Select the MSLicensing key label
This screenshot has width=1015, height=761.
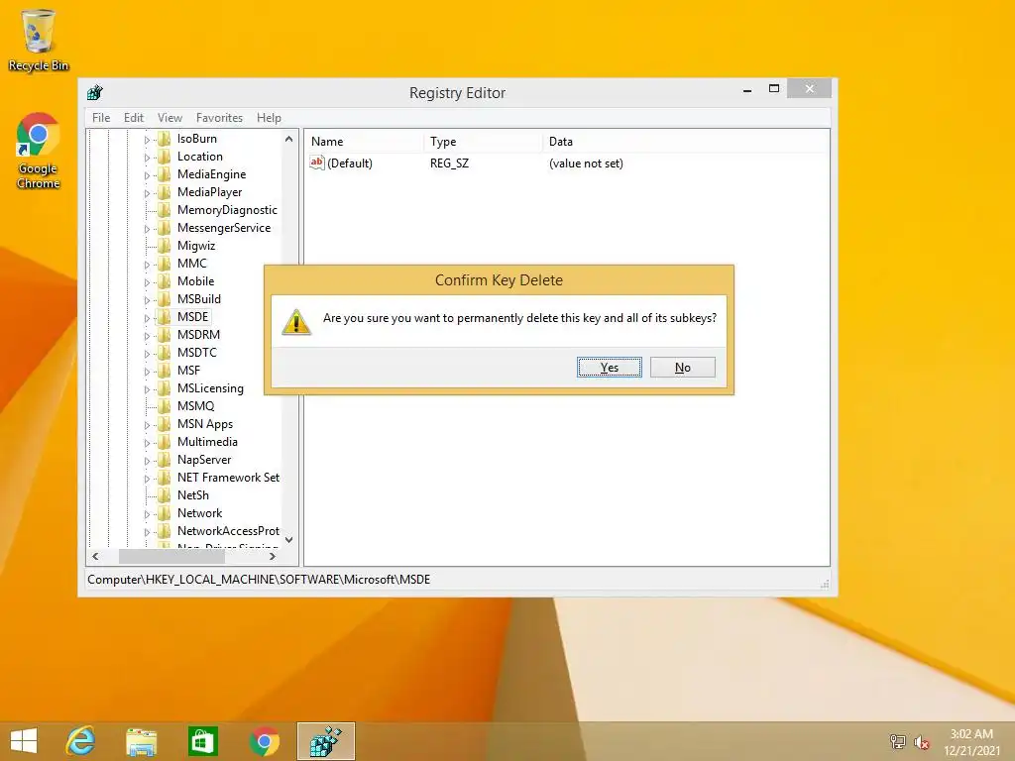point(210,388)
